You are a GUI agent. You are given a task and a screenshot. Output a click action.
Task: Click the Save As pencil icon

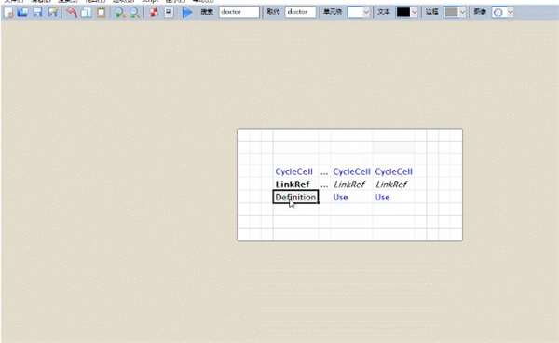click(x=52, y=12)
